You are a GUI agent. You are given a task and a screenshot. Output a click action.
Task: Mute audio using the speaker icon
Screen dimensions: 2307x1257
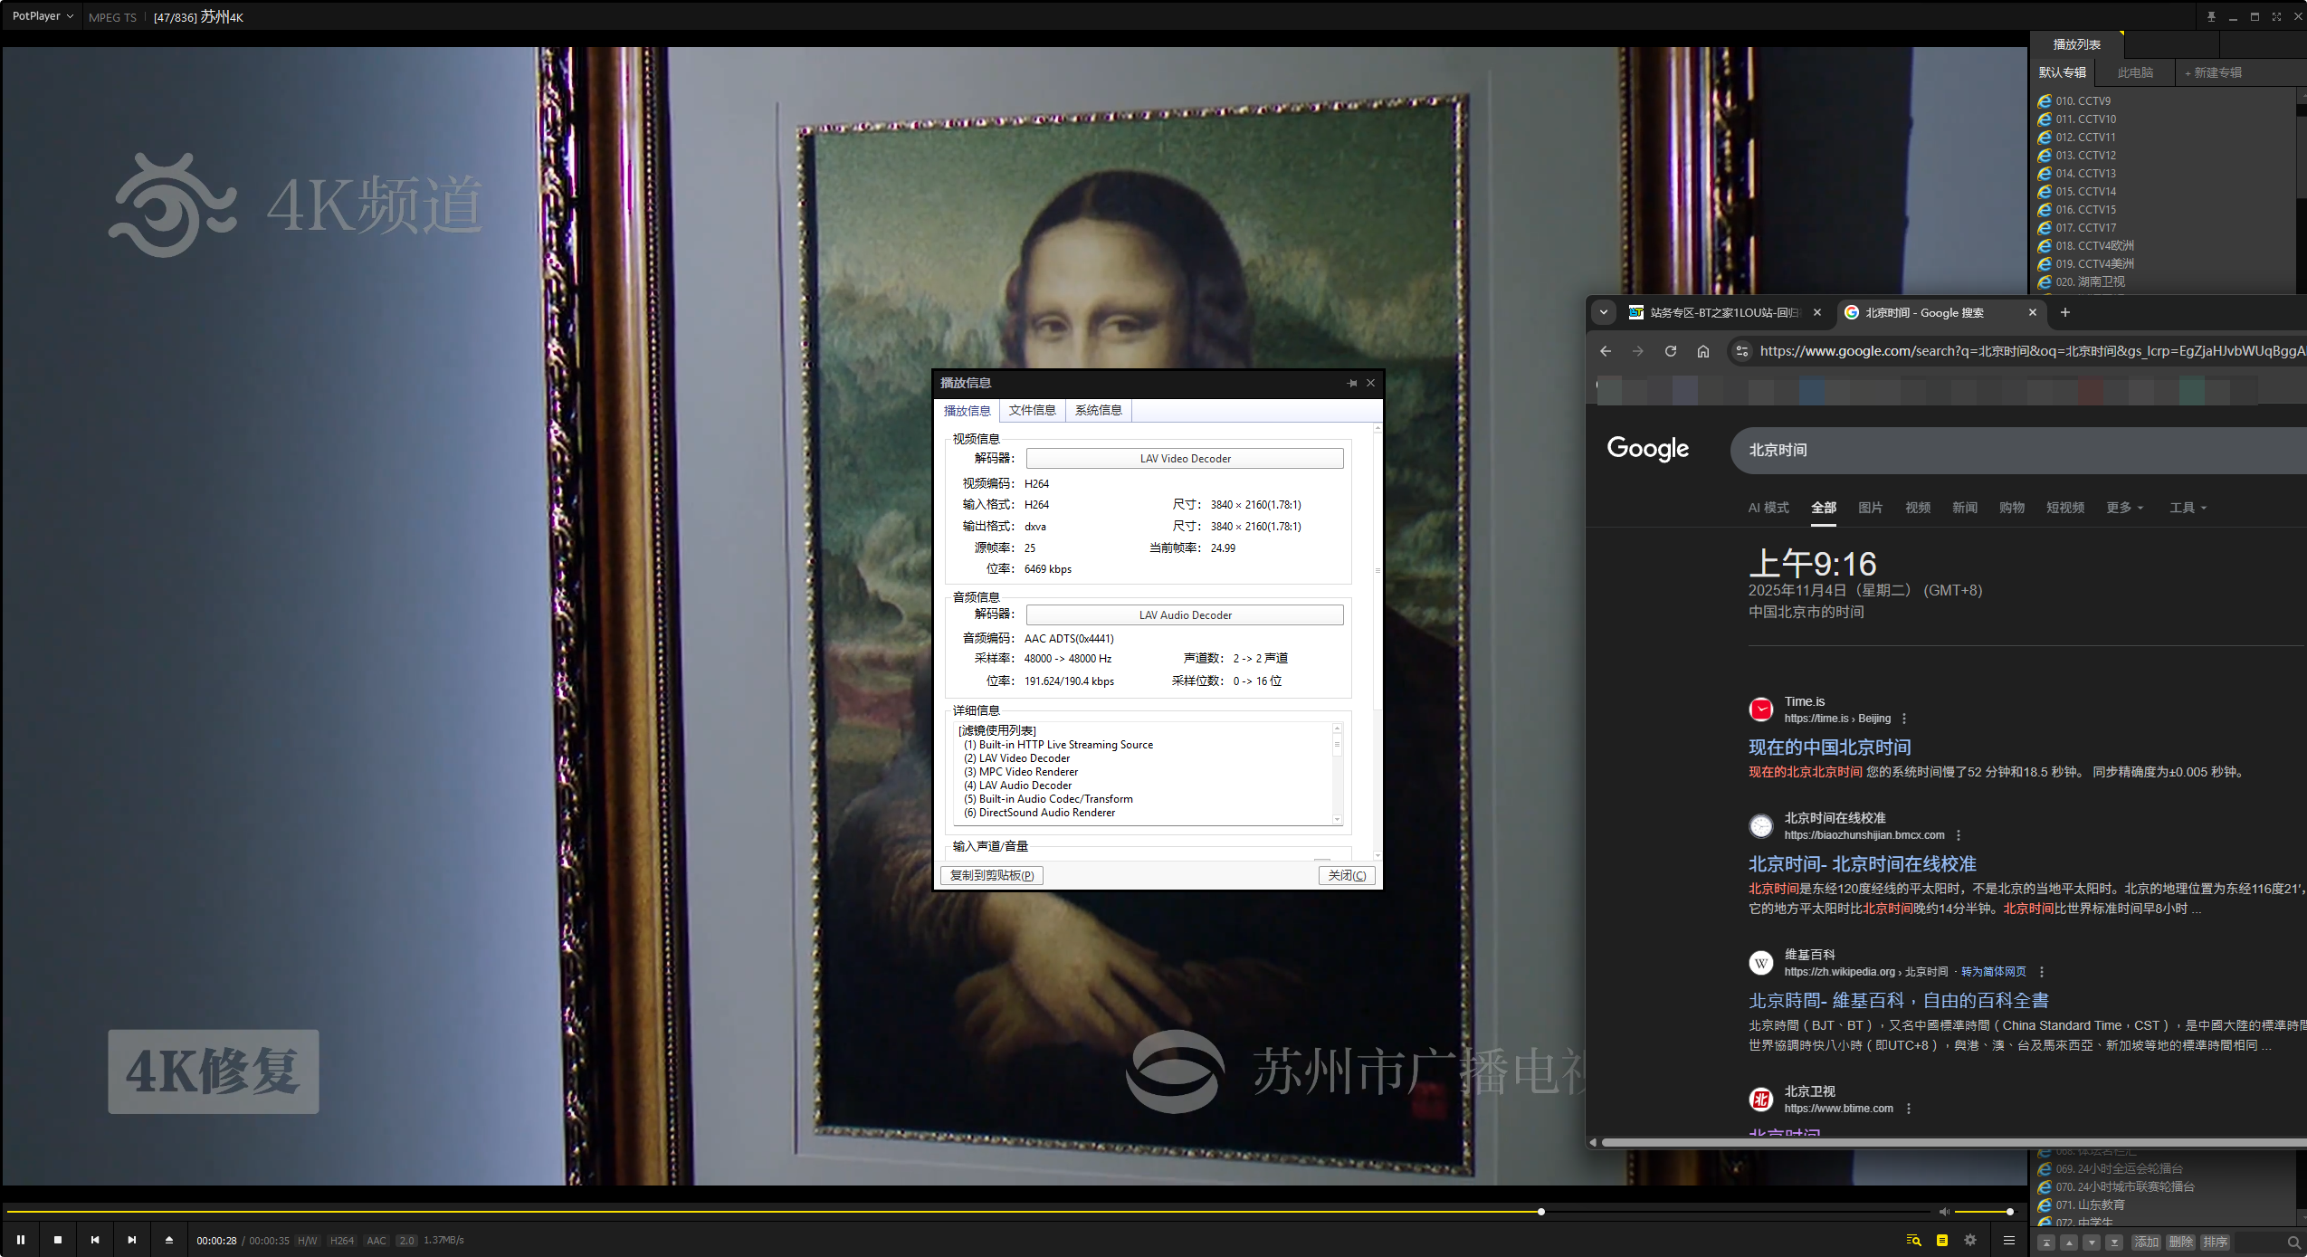click(x=1944, y=1211)
